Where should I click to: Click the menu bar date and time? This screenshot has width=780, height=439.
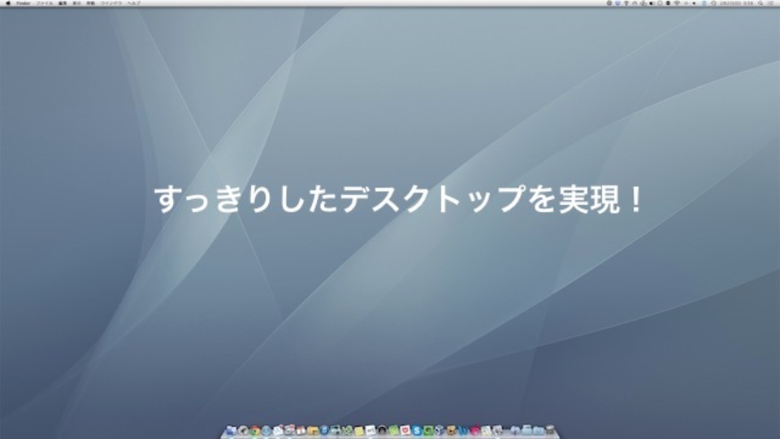pyautogui.click(x=736, y=3)
